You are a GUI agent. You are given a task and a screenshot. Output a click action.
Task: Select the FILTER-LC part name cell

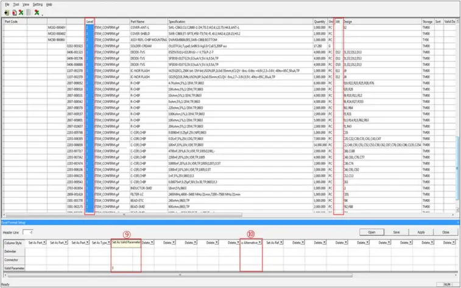click(149, 194)
